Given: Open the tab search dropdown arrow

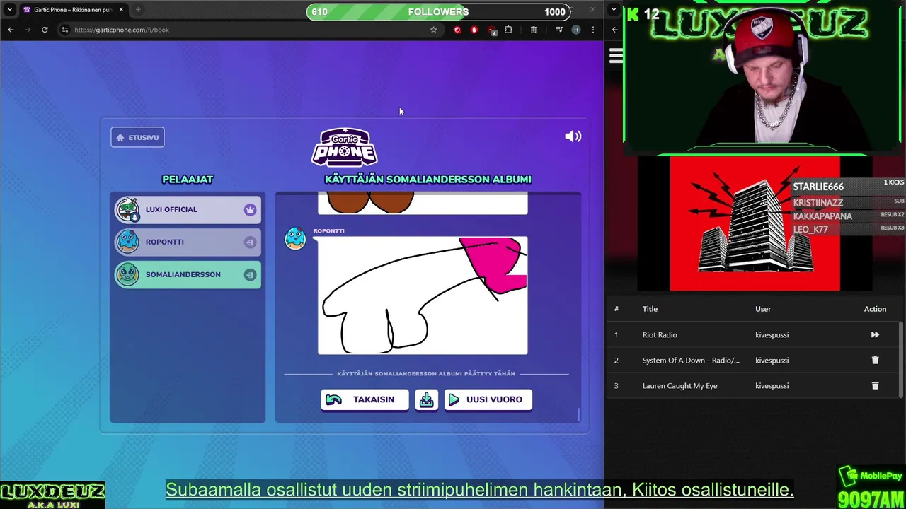Looking at the screenshot, I should [x=10, y=10].
